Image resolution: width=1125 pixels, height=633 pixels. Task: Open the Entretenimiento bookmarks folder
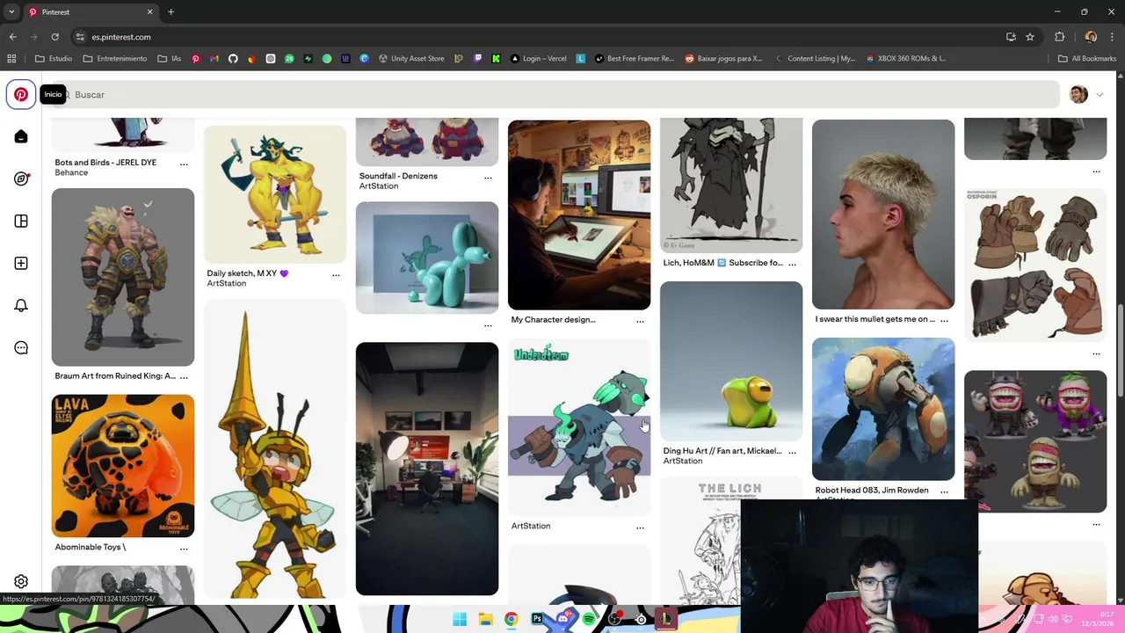115,59
